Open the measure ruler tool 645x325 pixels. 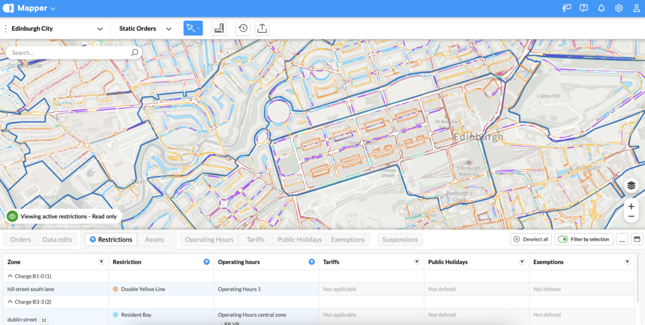pos(219,28)
